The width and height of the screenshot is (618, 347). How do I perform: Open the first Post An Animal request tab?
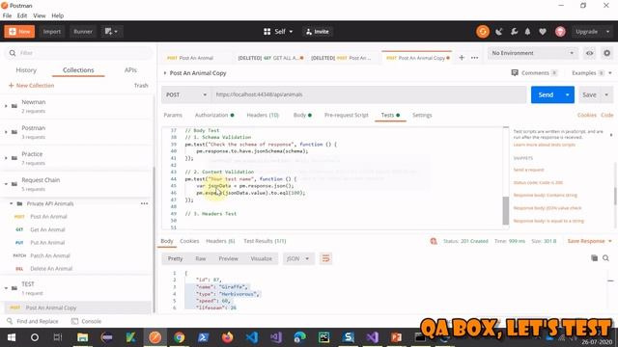pos(190,58)
